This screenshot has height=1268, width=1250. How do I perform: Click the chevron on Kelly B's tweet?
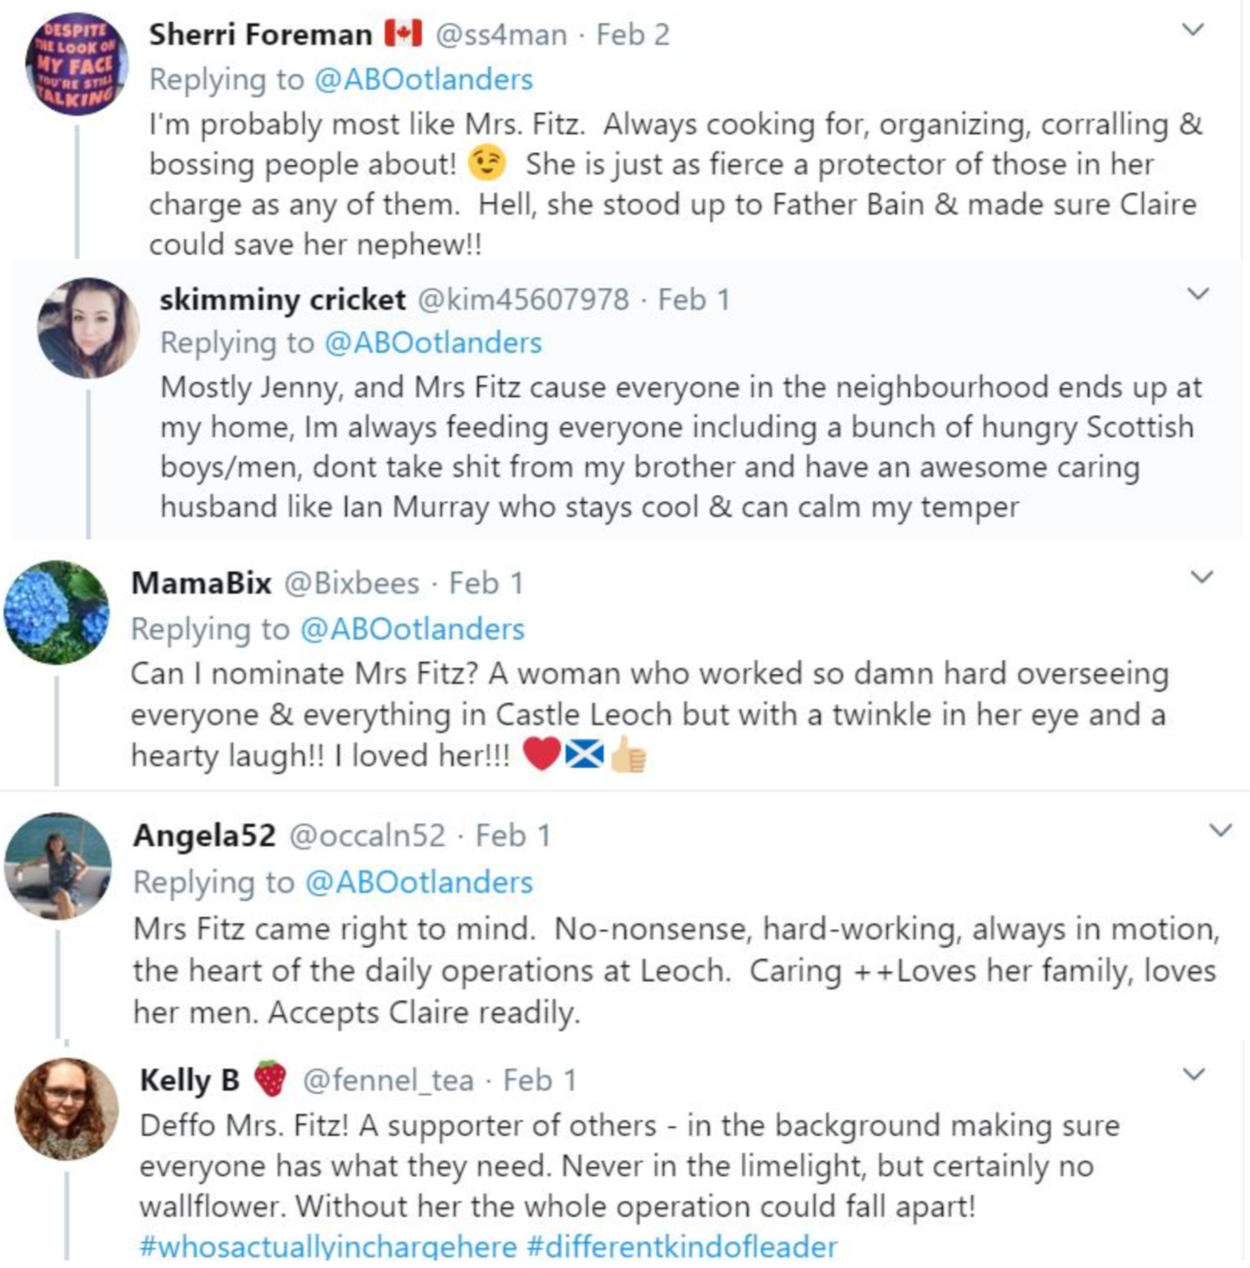pos(1193,1075)
